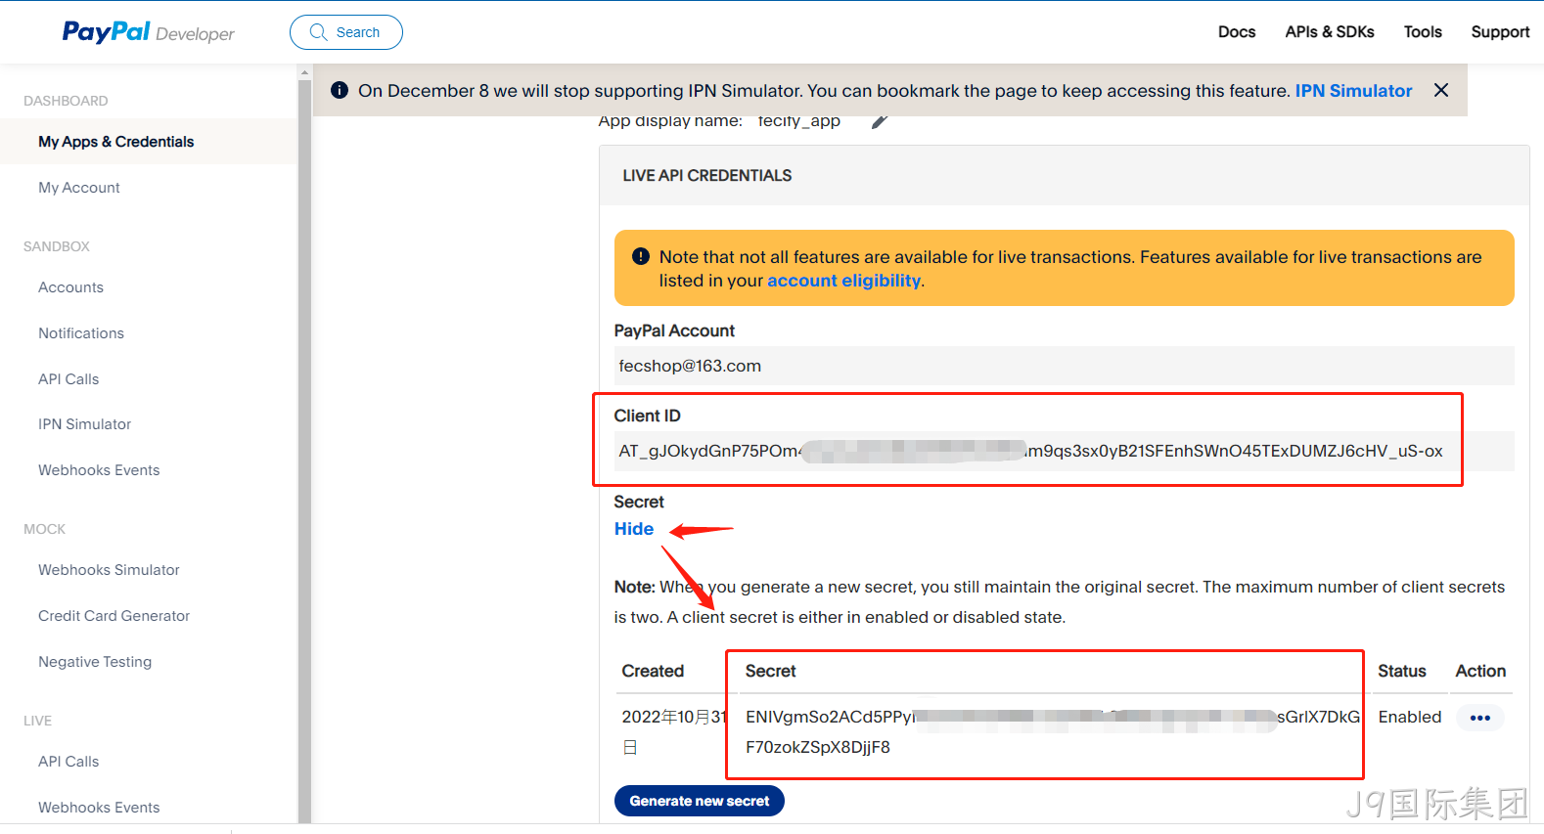
Task: Click the magnifier Search button
Action: (346, 32)
